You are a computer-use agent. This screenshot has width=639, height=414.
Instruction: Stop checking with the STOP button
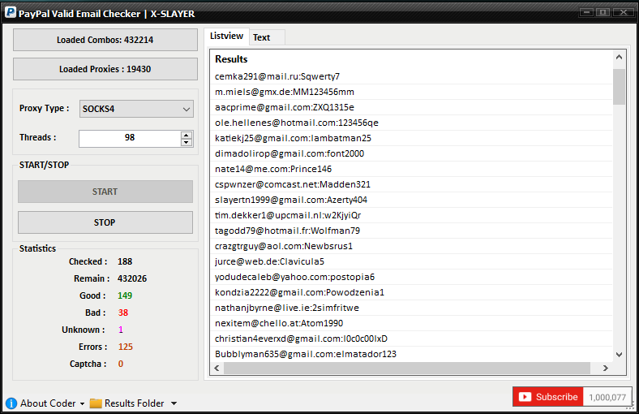click(105, 222)
